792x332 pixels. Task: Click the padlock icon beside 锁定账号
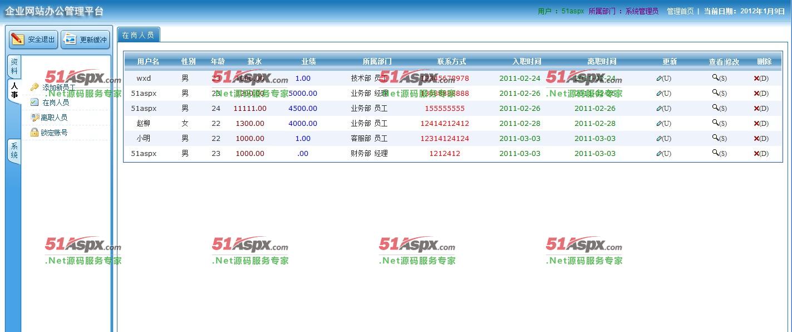pos(35,133)
